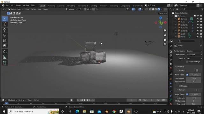Toggle camera view icon
Viewport: 204px width, 114px height.
165,40
